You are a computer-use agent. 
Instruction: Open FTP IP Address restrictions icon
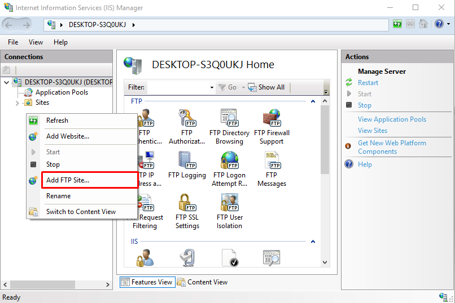coord(146,160)
